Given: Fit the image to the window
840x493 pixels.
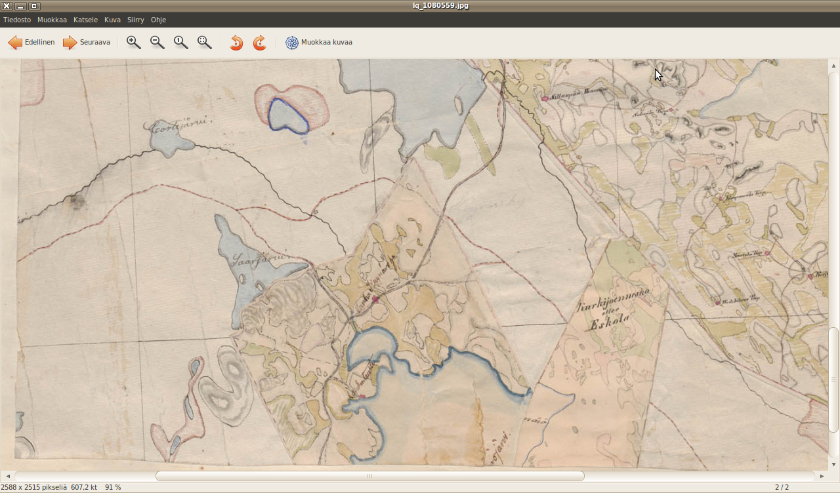Looking at the screenshot, I should [205, 43].
